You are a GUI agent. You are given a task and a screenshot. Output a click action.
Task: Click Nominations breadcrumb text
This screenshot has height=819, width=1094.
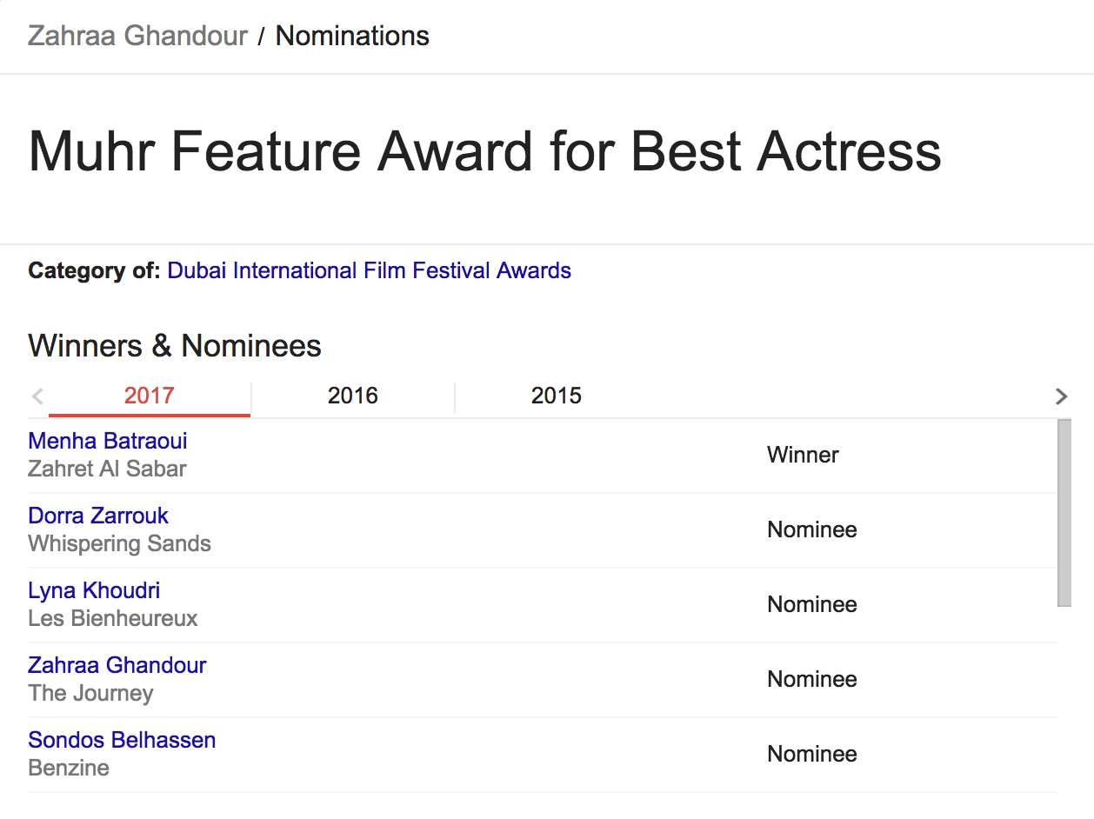pos(352,37)
